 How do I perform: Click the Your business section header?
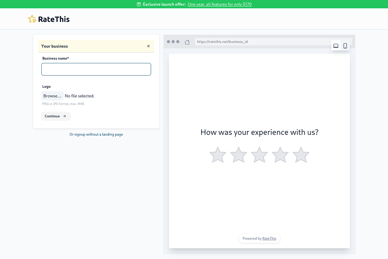tap(55, 46)
